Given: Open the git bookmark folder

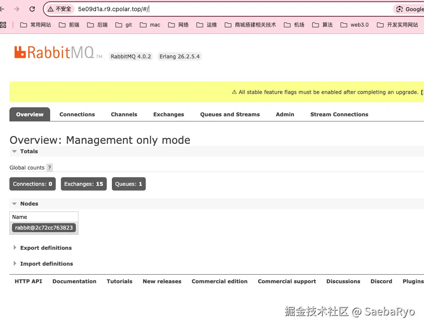Looking at the screenshot, I should 123,25.
